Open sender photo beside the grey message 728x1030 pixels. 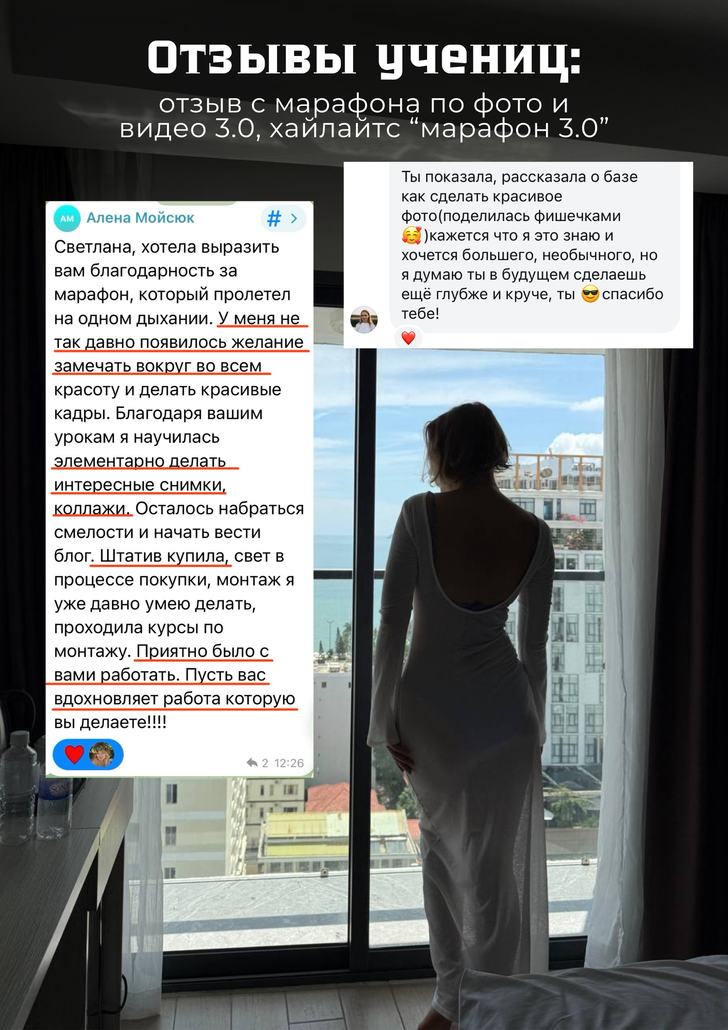(364, 319)
